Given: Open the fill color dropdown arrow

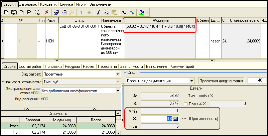Looking at the screenshot, I should coord(147,12).
